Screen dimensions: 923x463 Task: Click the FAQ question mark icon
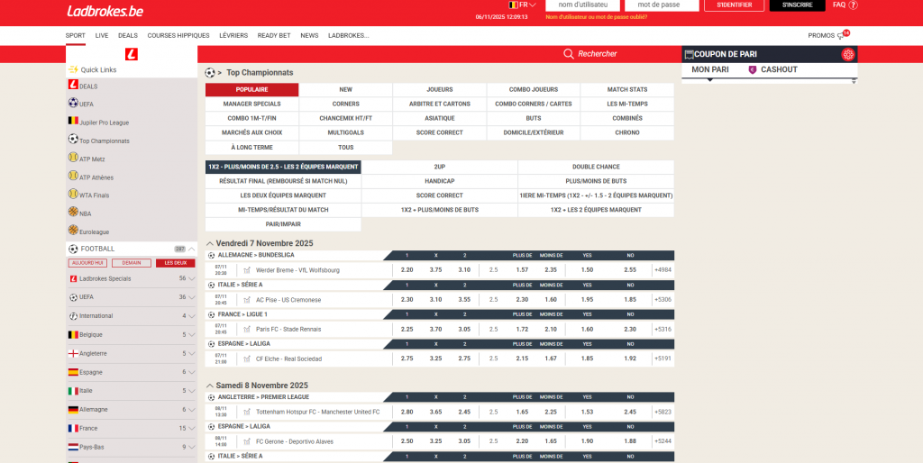tap(853, 5)
